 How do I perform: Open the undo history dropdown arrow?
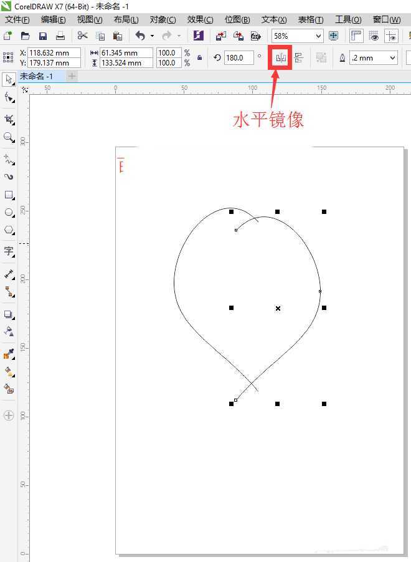pyautogui.click(x=153, y=36)
